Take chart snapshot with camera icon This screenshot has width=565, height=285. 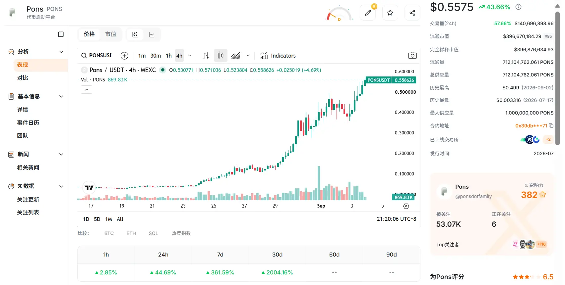tap(412, 55)
